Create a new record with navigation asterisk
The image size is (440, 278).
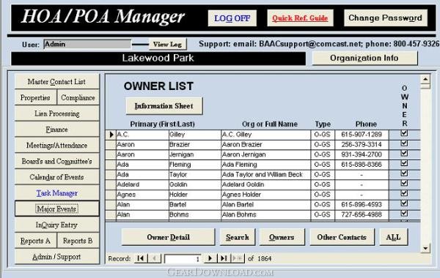pyautogui.click(x=238, y=258)
